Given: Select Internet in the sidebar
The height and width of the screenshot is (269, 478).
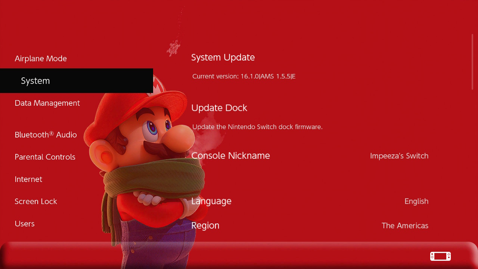Looking at the screenshot, I should point(28,179).
